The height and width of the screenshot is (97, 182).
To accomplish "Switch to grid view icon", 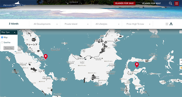I will (167, 24).
